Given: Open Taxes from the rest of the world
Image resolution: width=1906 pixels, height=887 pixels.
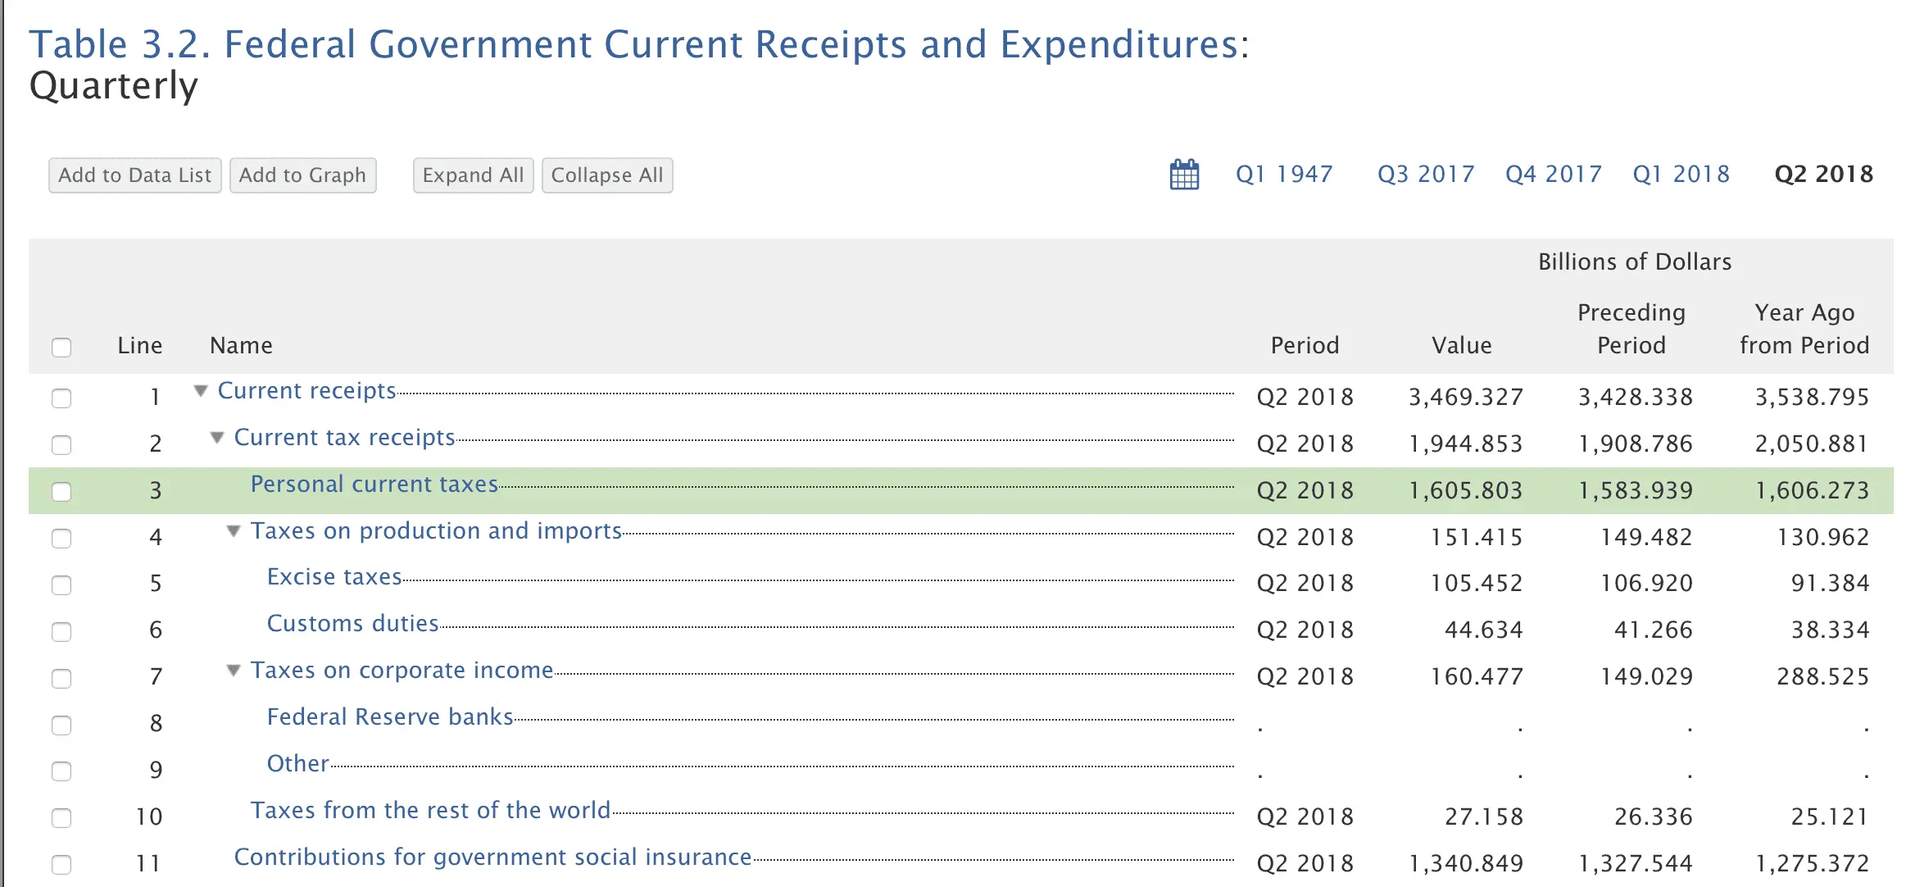Looking at the screenshot, I should (x=430, y=811).
